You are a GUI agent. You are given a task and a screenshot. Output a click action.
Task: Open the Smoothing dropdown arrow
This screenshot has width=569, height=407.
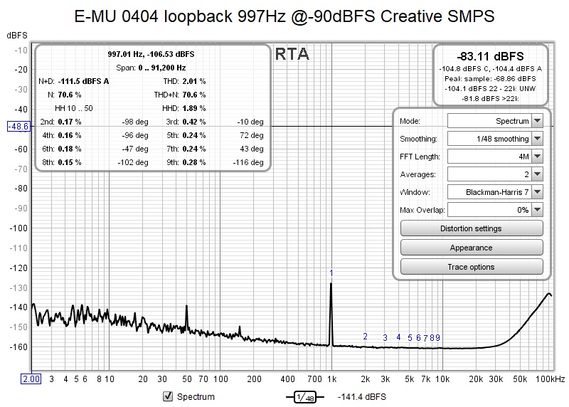(538, 139)
